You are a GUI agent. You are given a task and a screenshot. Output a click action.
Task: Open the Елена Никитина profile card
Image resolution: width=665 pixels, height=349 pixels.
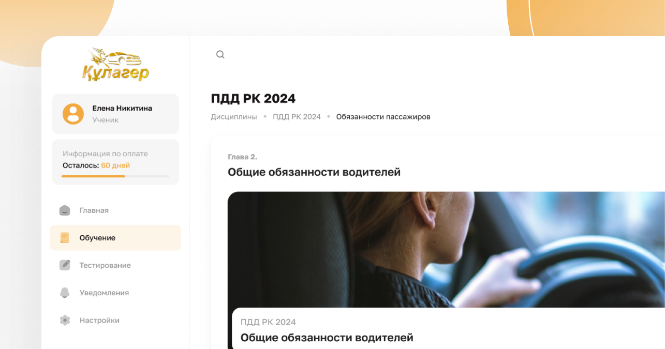coord(115,114)
